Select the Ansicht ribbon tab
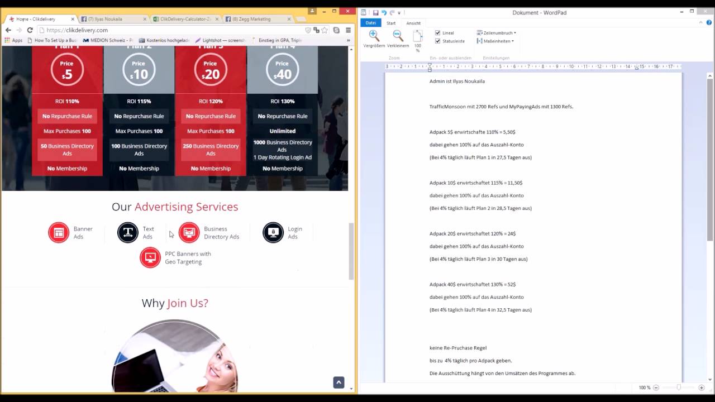This screenshot has width=715, height=402. coord(413,23)
